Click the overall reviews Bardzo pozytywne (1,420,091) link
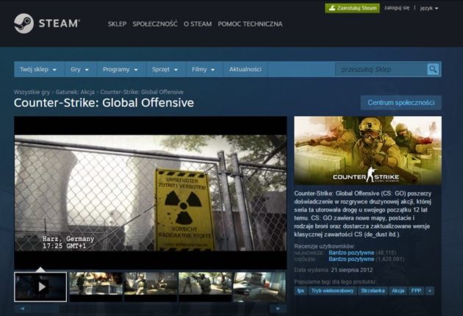This screenshot has height=316, width=463. 366,259
